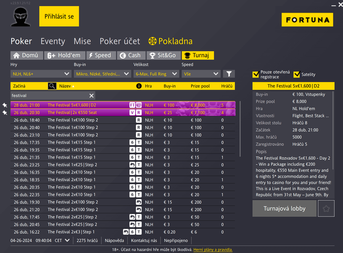Click Nápověda in the status bar
This screenshot has height=253, width=343.
point(114,240)
